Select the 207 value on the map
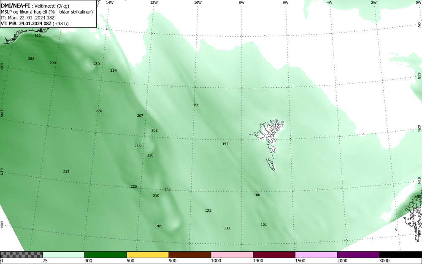 tap(140, 116)
